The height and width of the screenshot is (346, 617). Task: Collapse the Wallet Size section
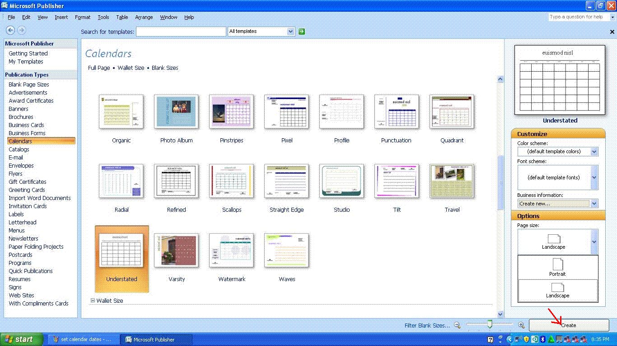click(93, 300)
